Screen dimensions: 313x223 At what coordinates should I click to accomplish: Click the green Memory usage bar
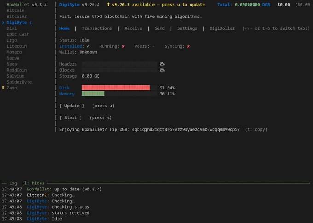pyautogui.click(x=93, y=94)
